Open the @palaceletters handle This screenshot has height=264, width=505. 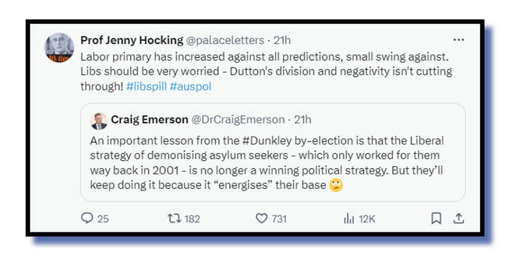225,40
